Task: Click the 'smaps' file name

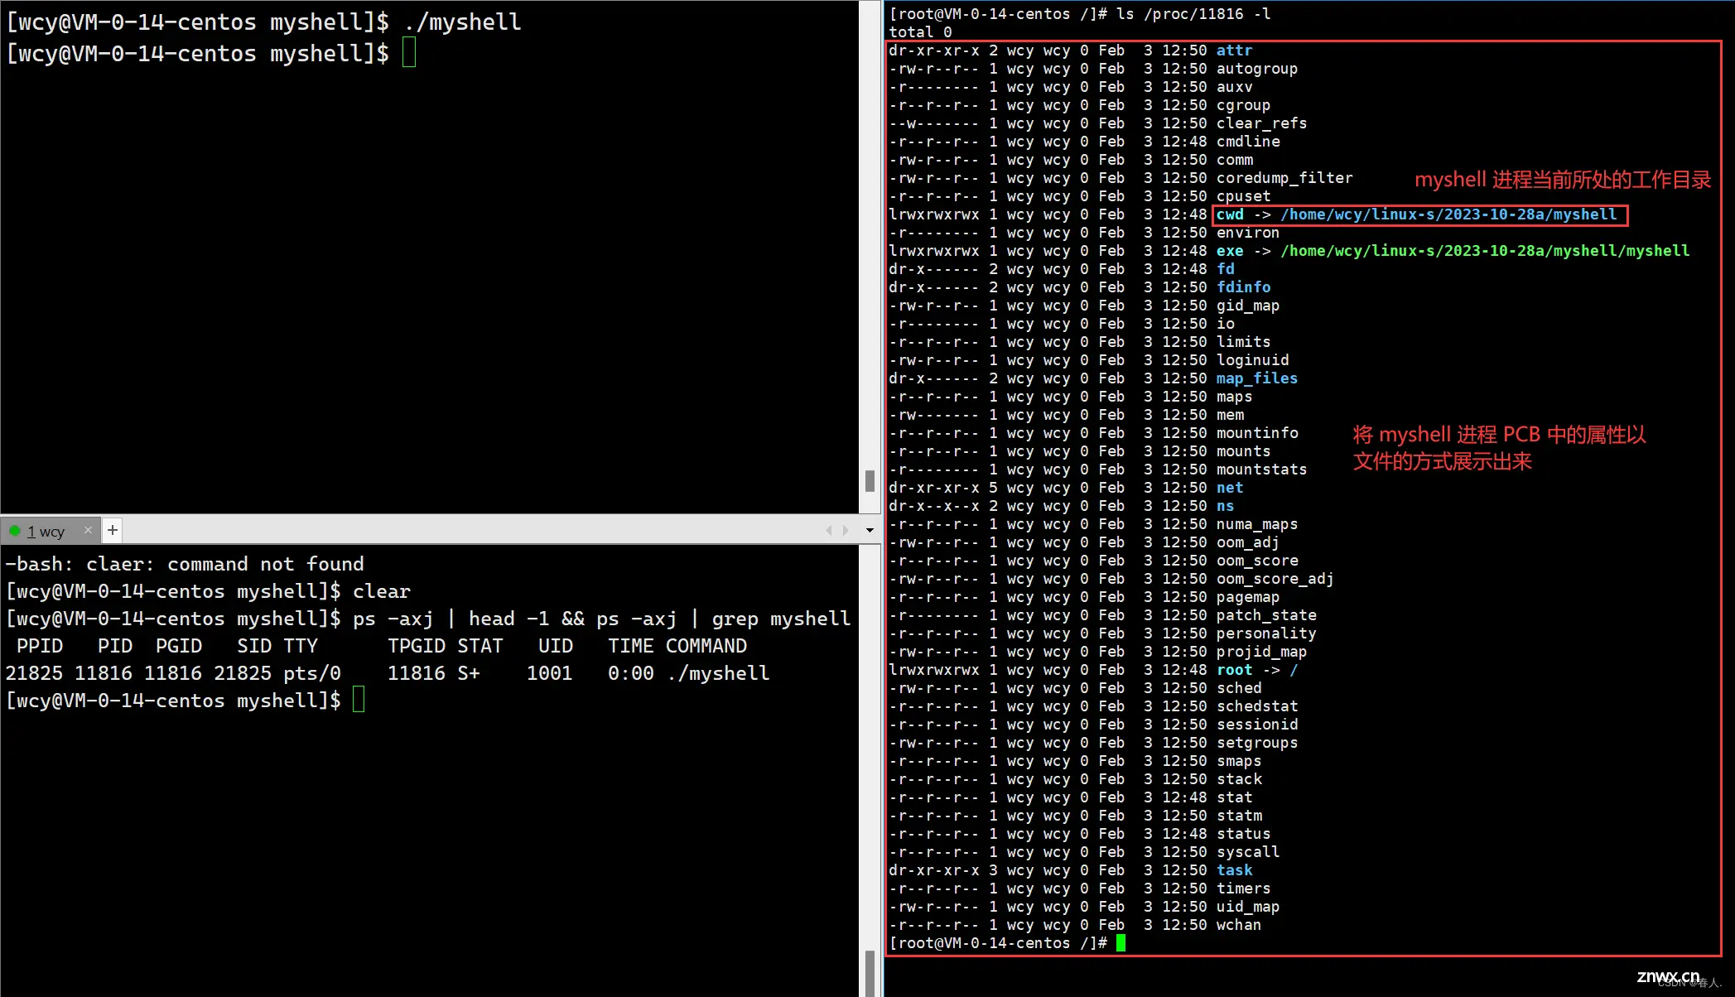Action: click(1239, 761)
